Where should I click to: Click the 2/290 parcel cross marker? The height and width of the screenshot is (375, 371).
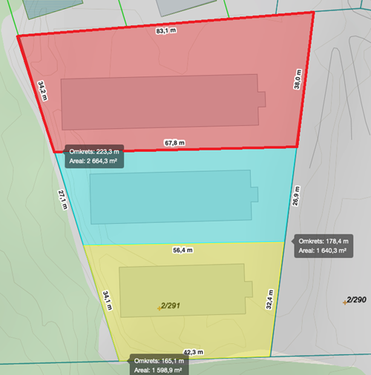coord(345,302)
